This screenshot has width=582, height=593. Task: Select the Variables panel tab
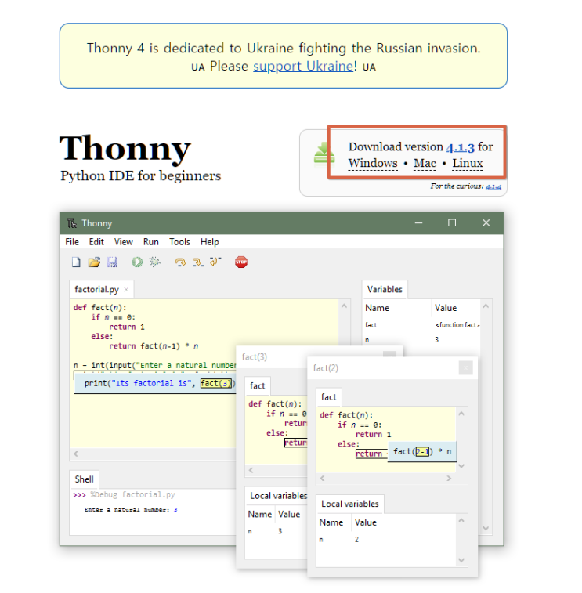(x=385, y=289)
